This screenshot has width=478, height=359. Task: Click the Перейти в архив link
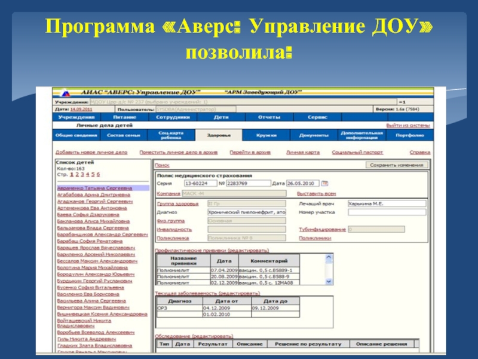(250, 153)
